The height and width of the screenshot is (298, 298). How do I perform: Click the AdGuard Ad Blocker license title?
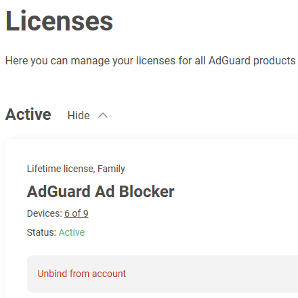pyautogui.click(x=101, y=192)
